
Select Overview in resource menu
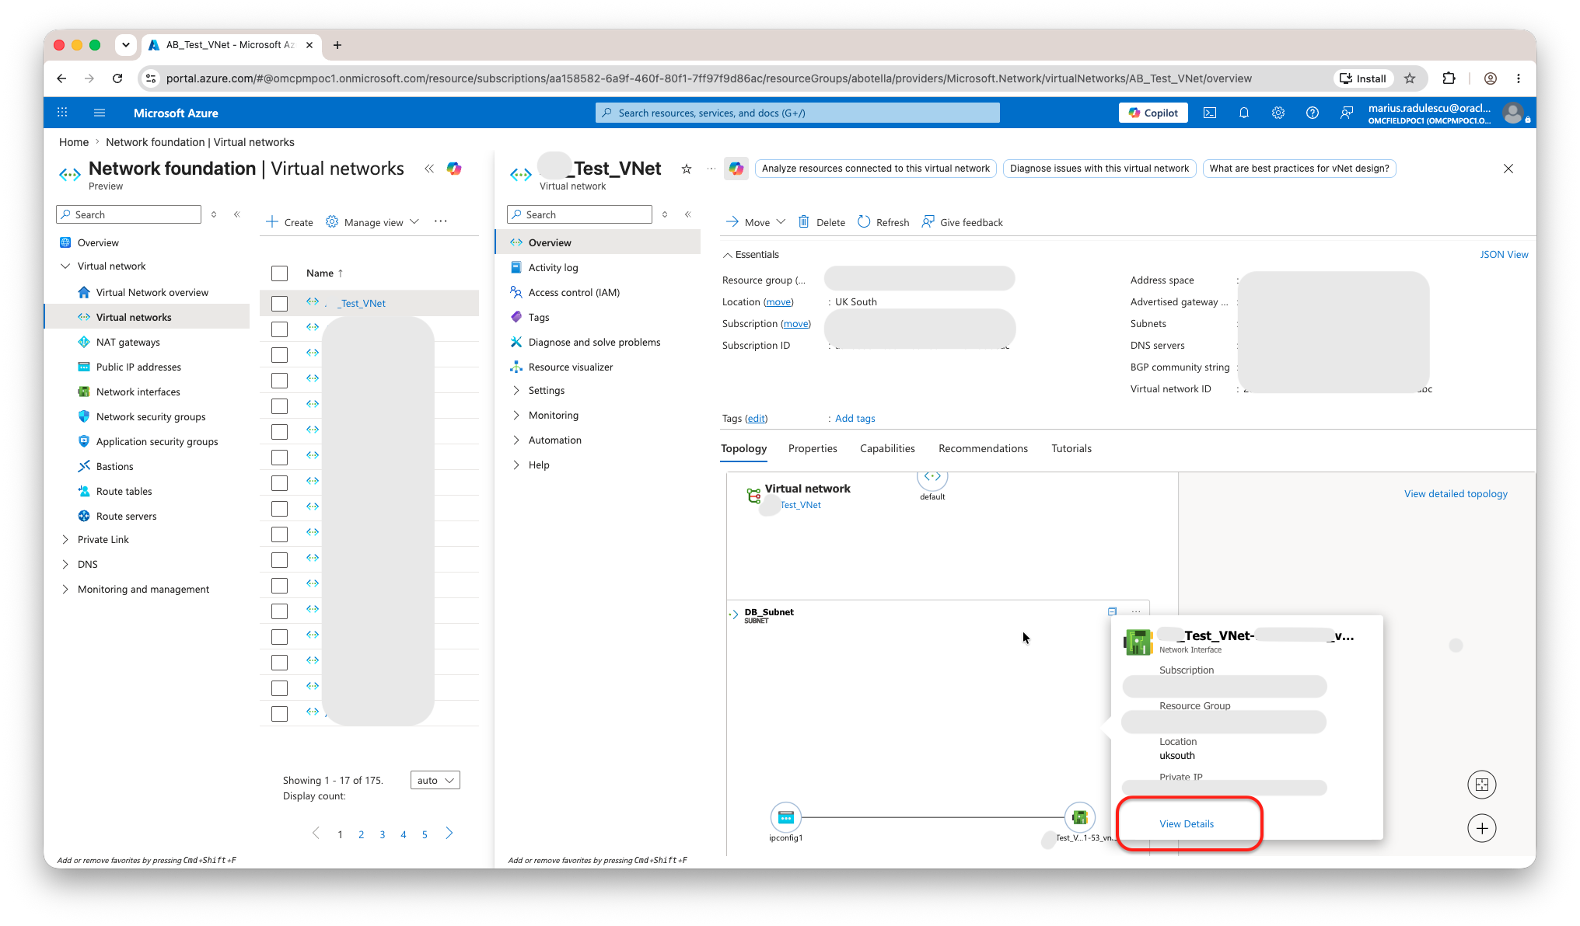point(598,242)
